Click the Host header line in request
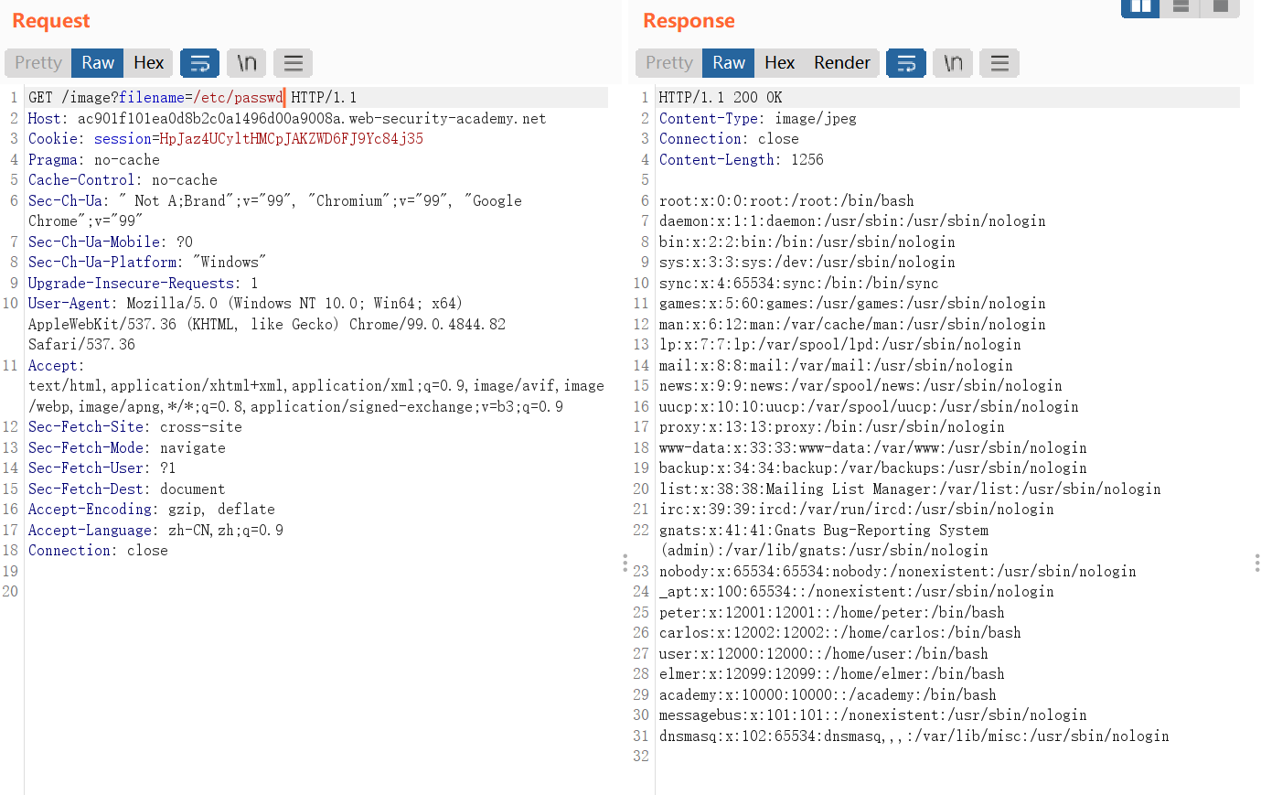Image resolution: width=1261 pixels, height=795 pixels. tap(287, 118)
